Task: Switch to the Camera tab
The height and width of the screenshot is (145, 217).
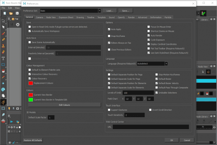Action: pyautogui.click(x=39, y=17)
